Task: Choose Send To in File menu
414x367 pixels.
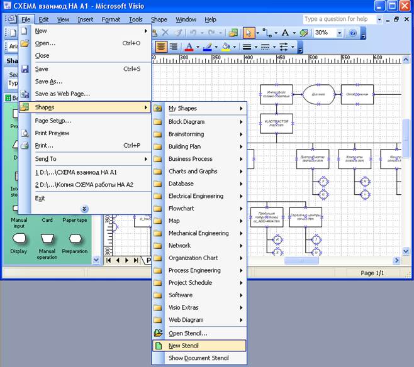Action: [85, 159]
